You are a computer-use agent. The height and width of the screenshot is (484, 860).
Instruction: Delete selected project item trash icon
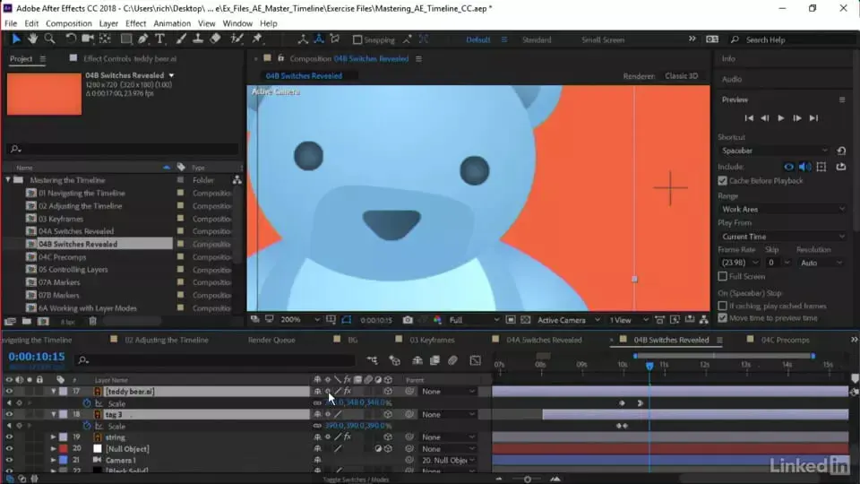click(92, 322)
